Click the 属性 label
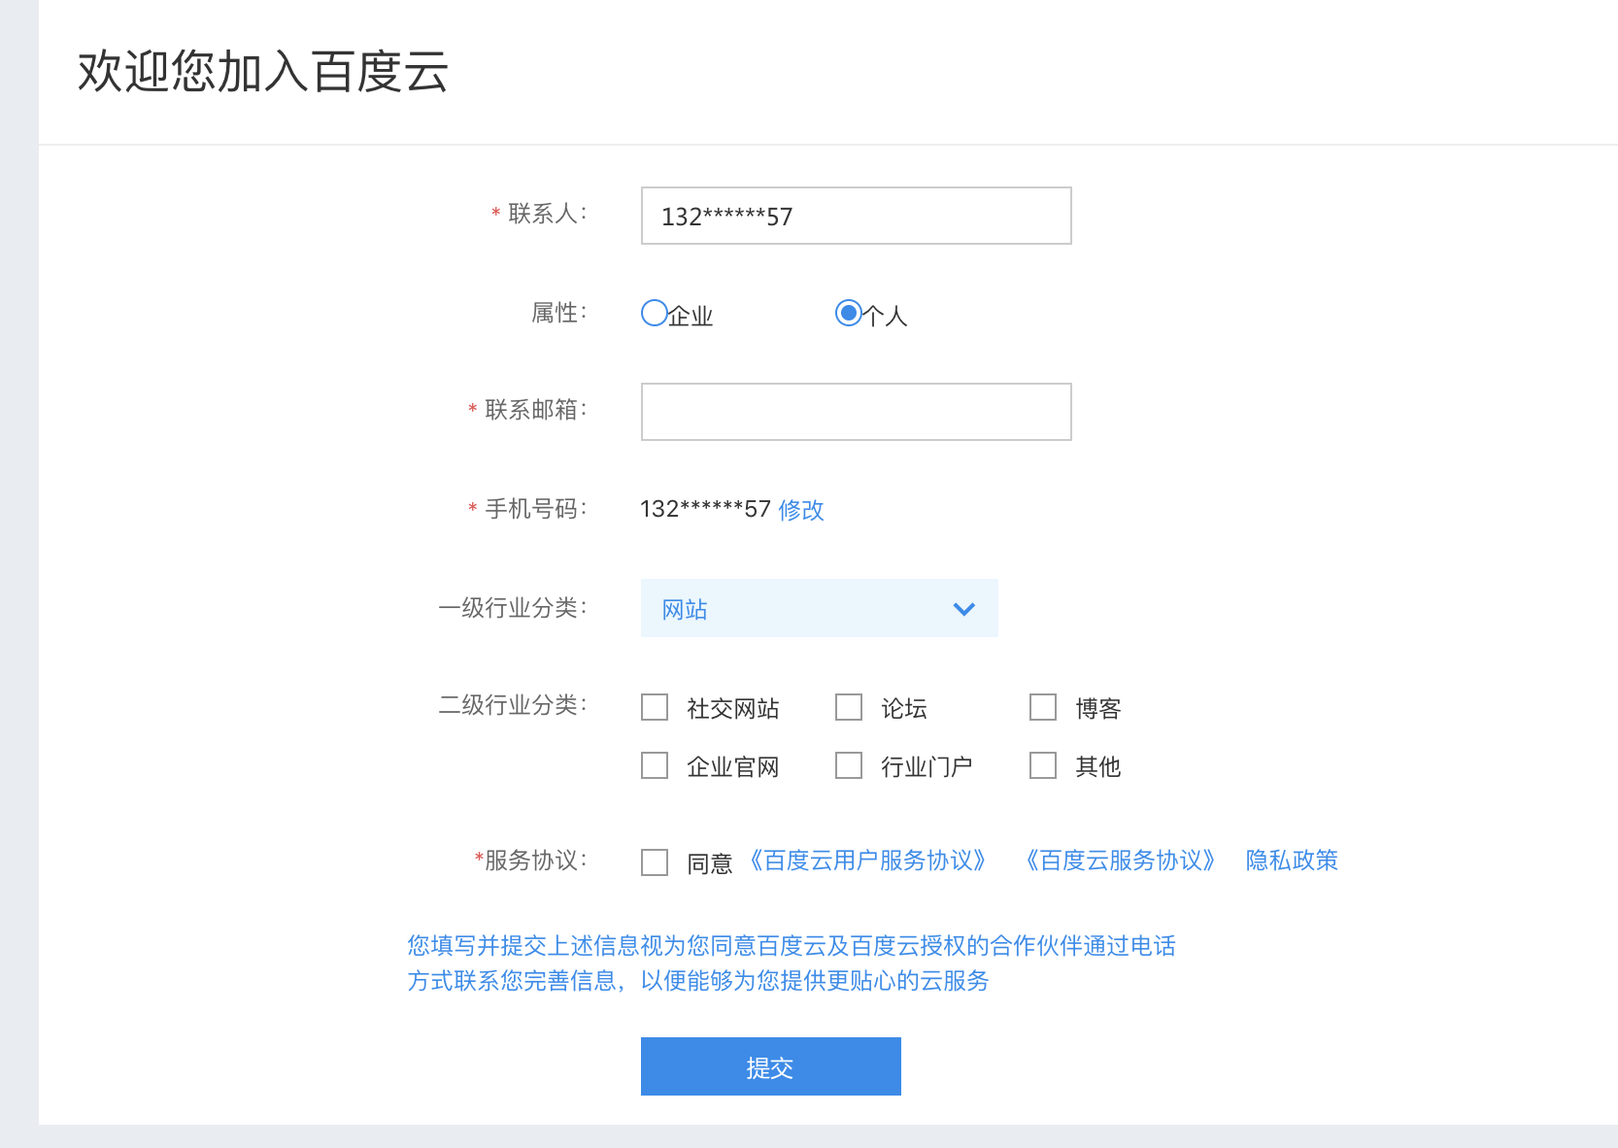1618x1148 pixels. pos(559,313)
